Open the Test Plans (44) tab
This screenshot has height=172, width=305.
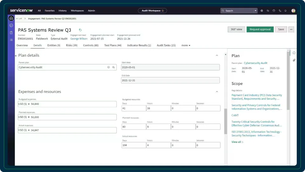pyautogui.click(x=113, y=45)
